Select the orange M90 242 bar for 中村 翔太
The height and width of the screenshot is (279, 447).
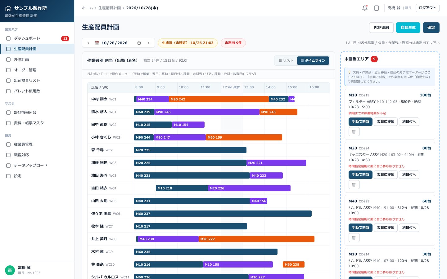219,99
